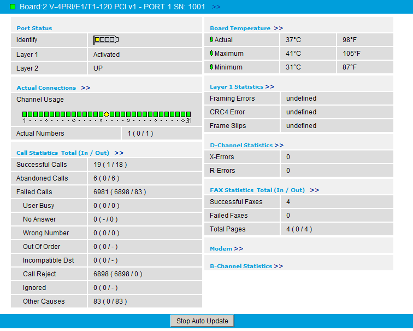Expand the Call Statistics section
This screenshot has height=331, width=413.
tap(119, 153)
